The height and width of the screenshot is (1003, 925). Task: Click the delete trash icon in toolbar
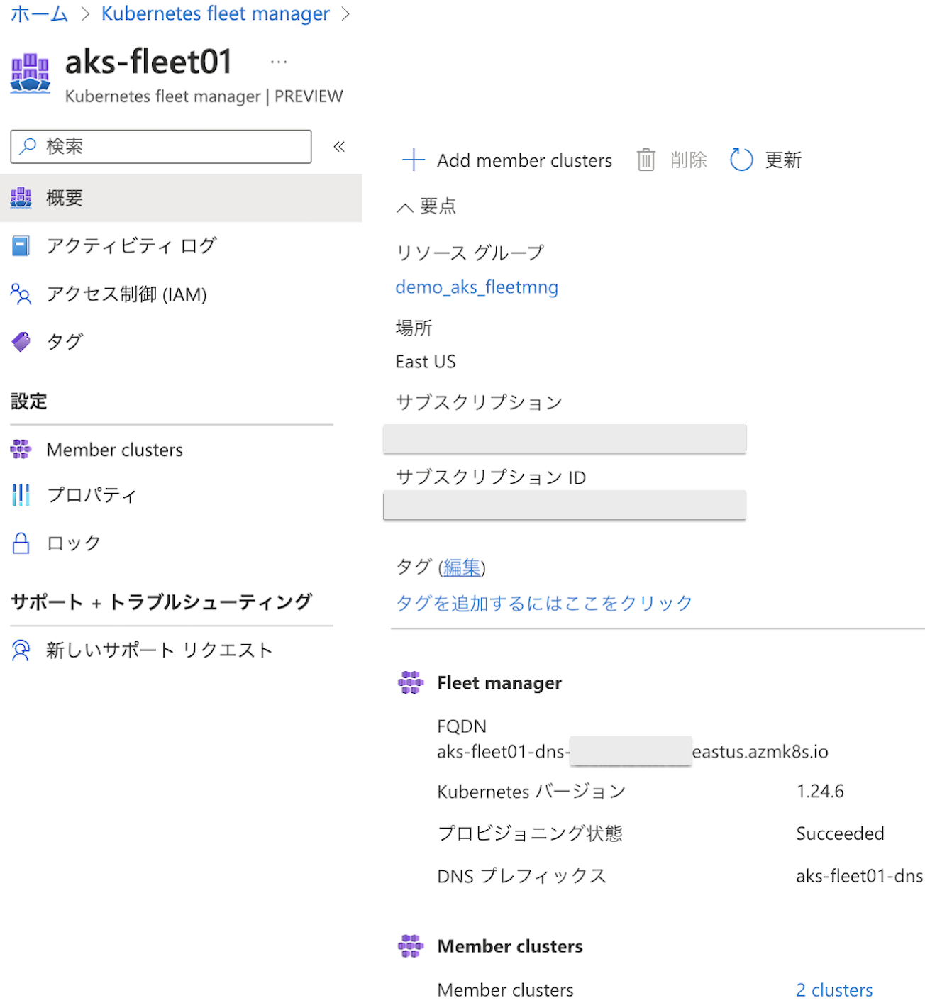click(x=646, y=160)
